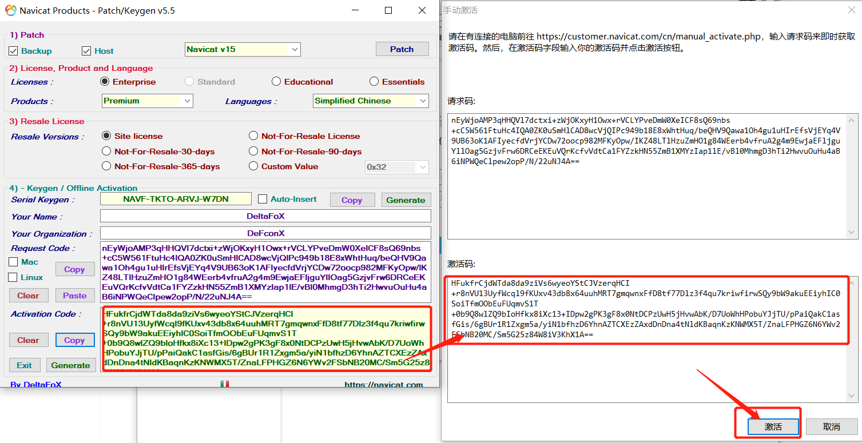Click the '请求码:' label

(x=462, y=101)
